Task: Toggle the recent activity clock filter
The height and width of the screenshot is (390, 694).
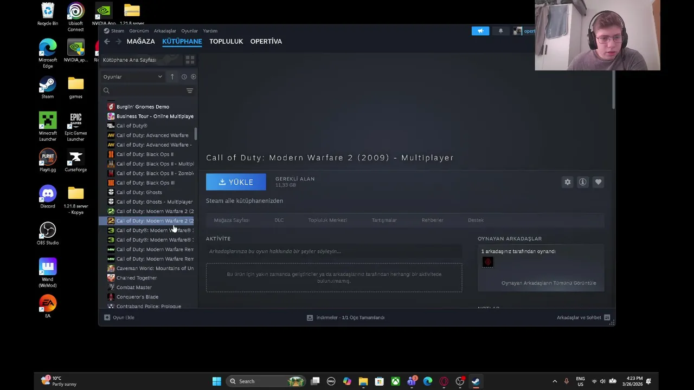Action: coord(184,77)
